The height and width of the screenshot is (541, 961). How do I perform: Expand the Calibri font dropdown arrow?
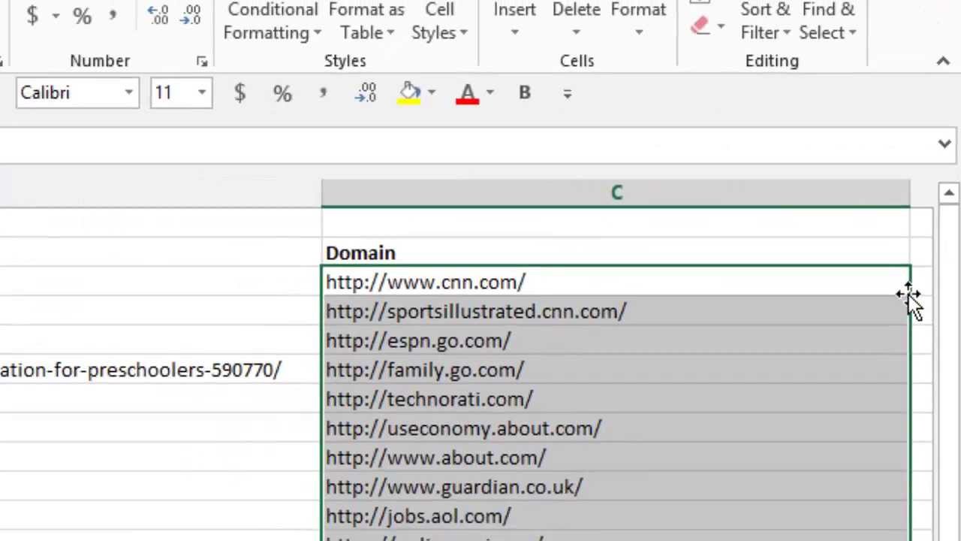129,93
